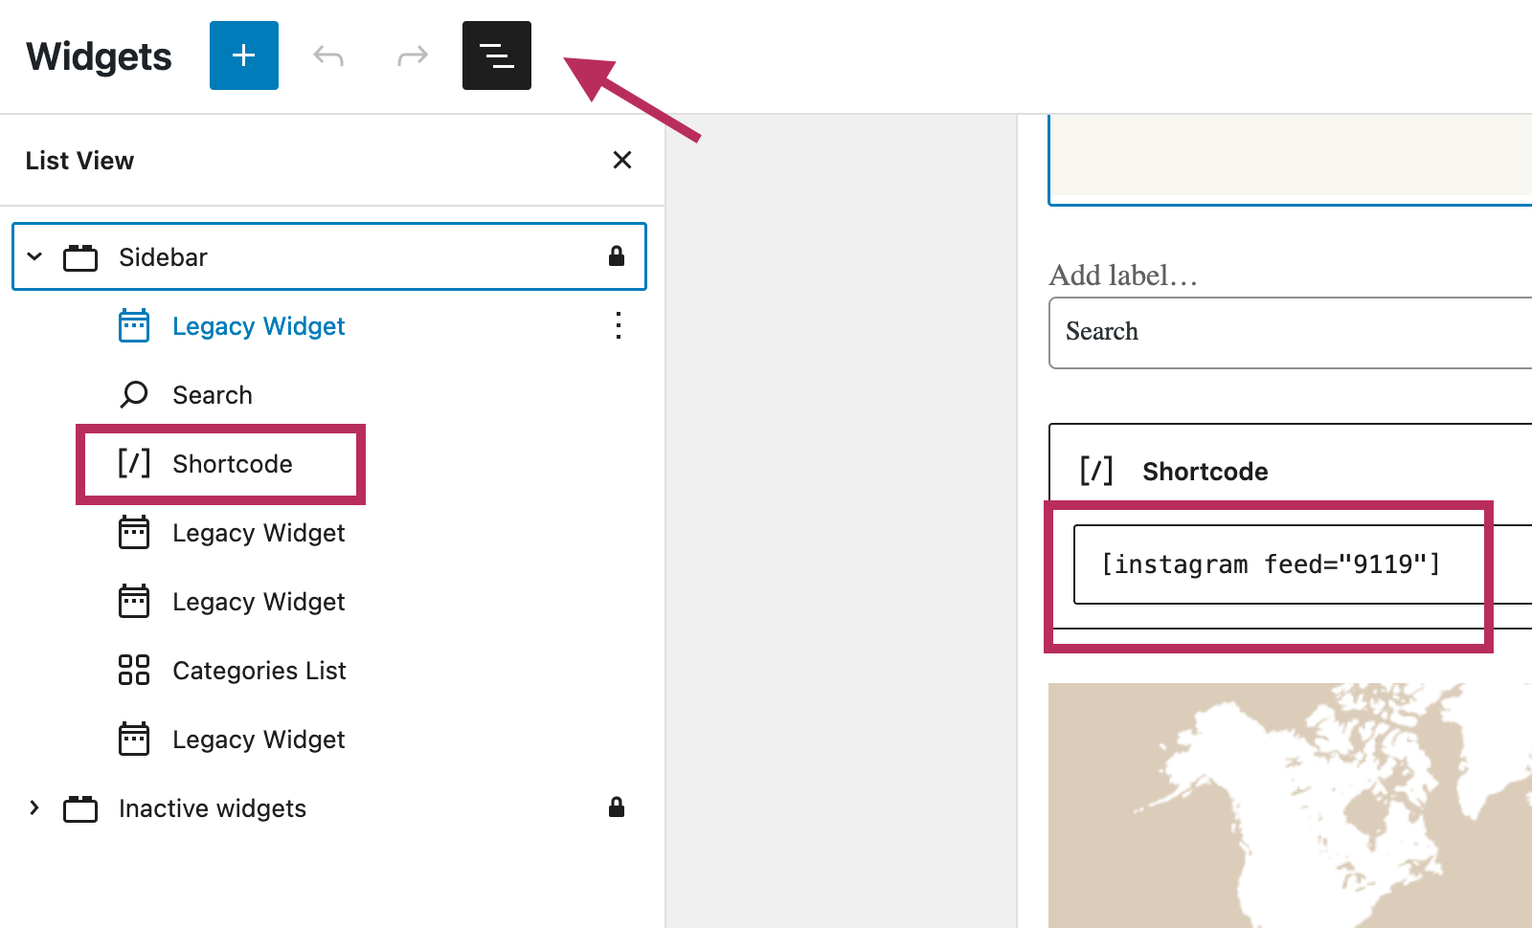Select the Categories List block

point(259,671)
